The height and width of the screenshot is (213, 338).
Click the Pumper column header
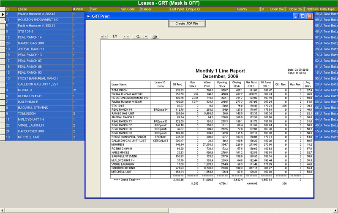[x=155, y=9]
